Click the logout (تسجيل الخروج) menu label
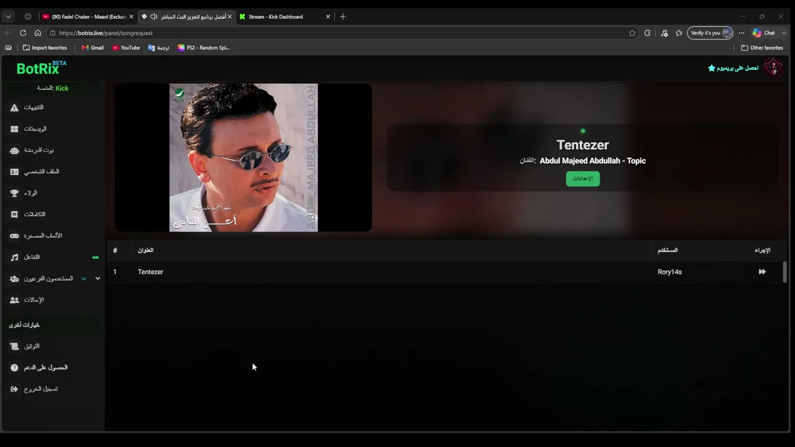 click(x=41, y=389)
